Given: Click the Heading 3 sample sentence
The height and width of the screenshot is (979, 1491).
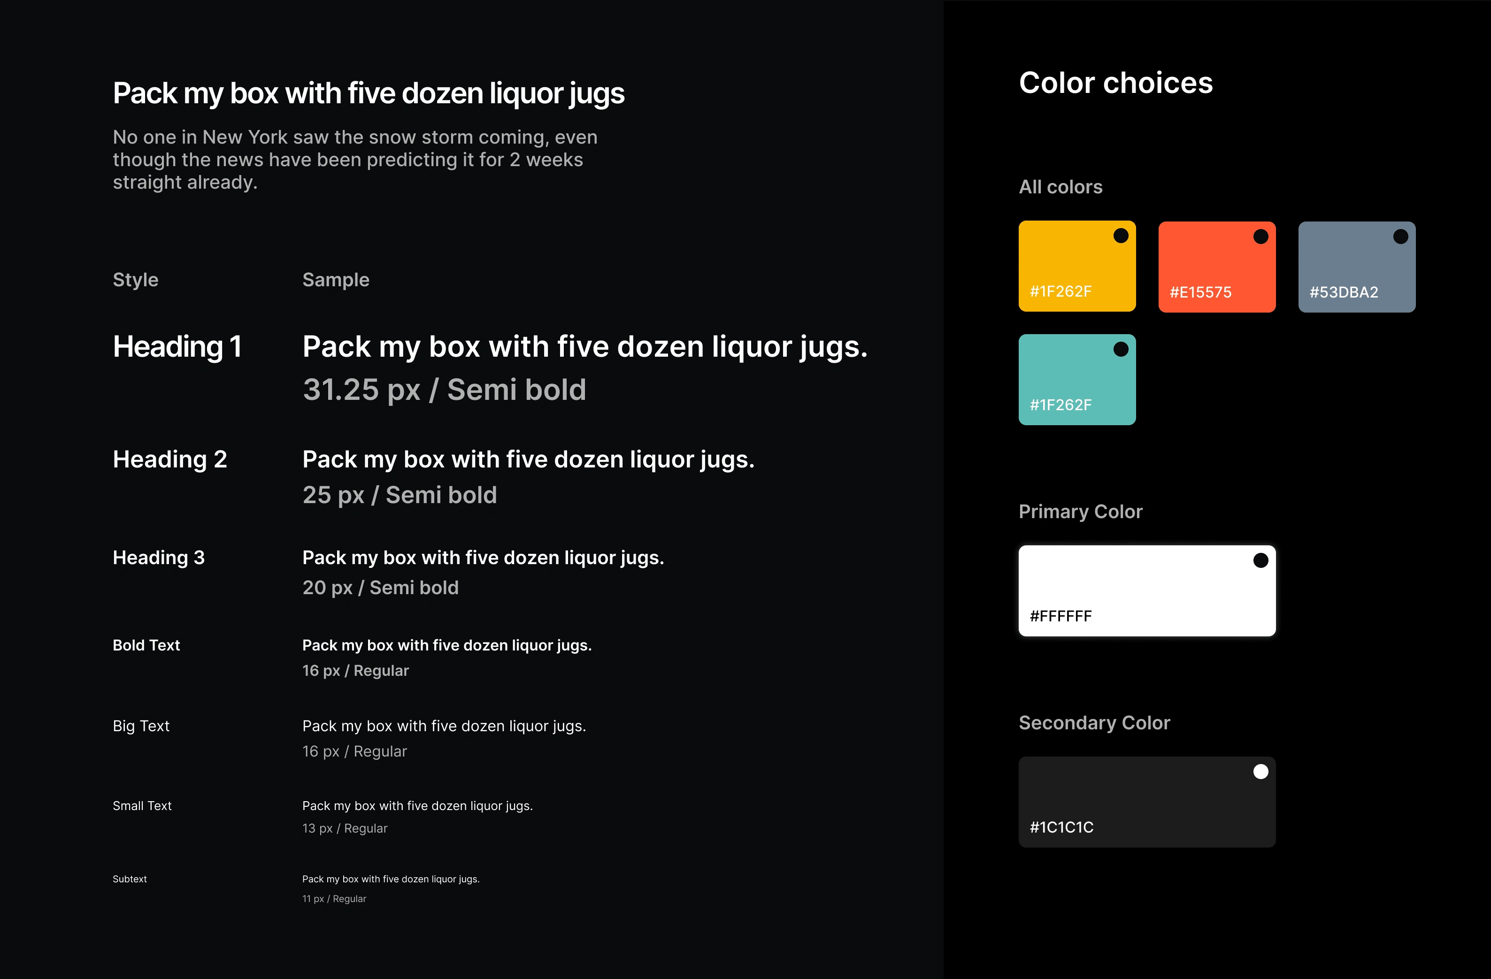Looking at the screenshot, I should click(x=483, y=558).
